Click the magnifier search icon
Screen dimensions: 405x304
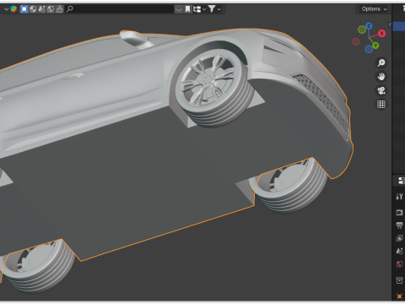point(69,9)
